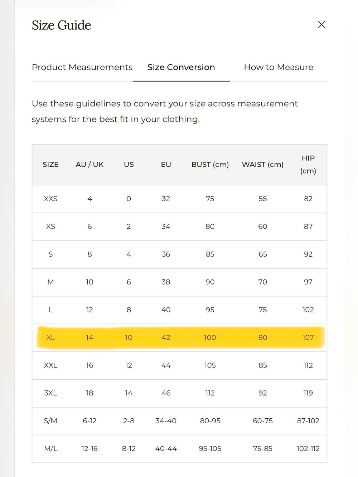Image resolution: width=358 pixels, height=477 pixels.
Task: Switch to Product Measurements tab
Action: coord(82,67)
